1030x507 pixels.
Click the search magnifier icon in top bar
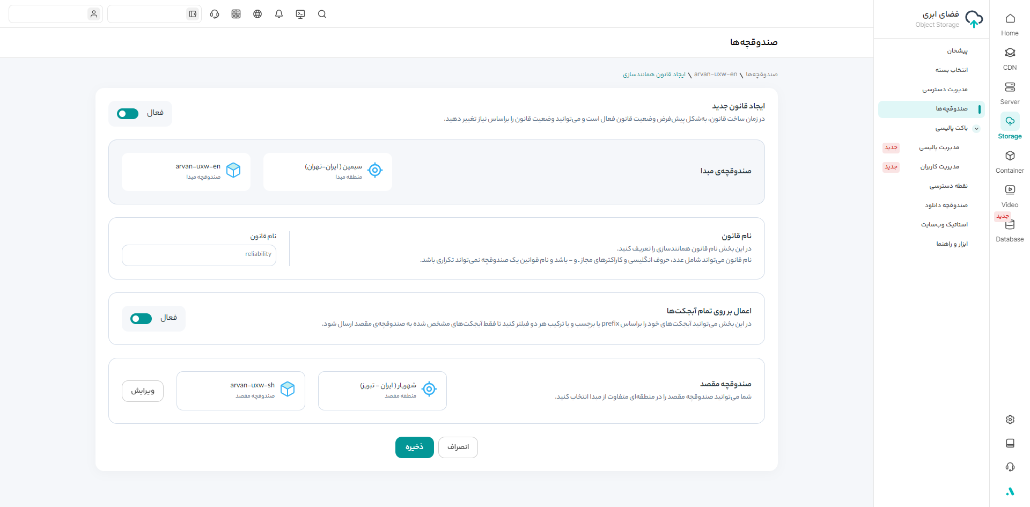(x=322, y=14)
